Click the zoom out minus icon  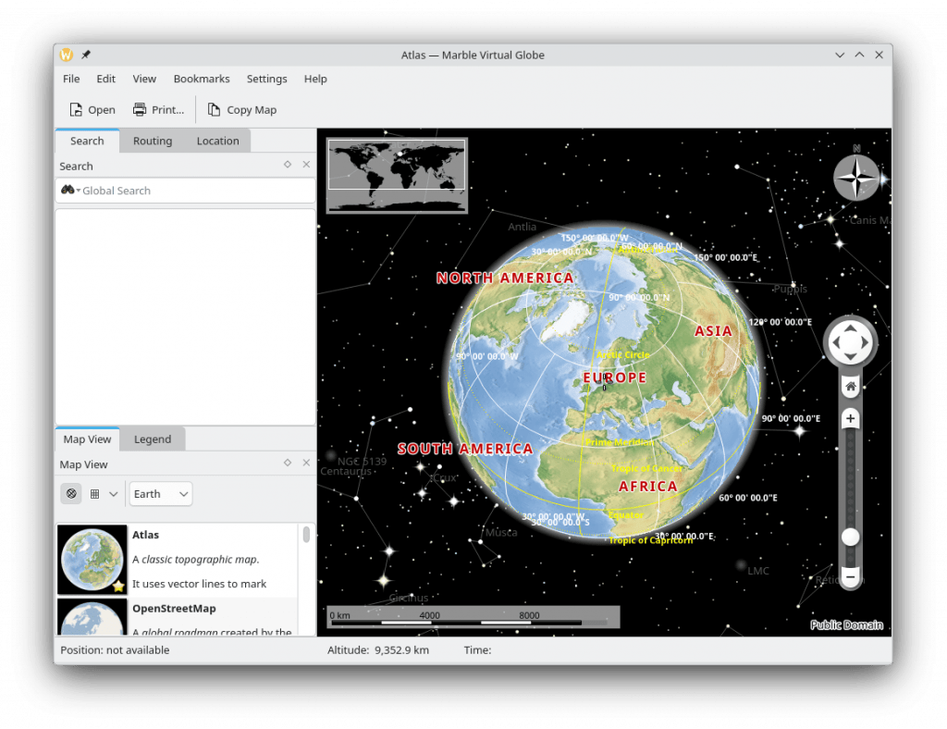(850, 576)
